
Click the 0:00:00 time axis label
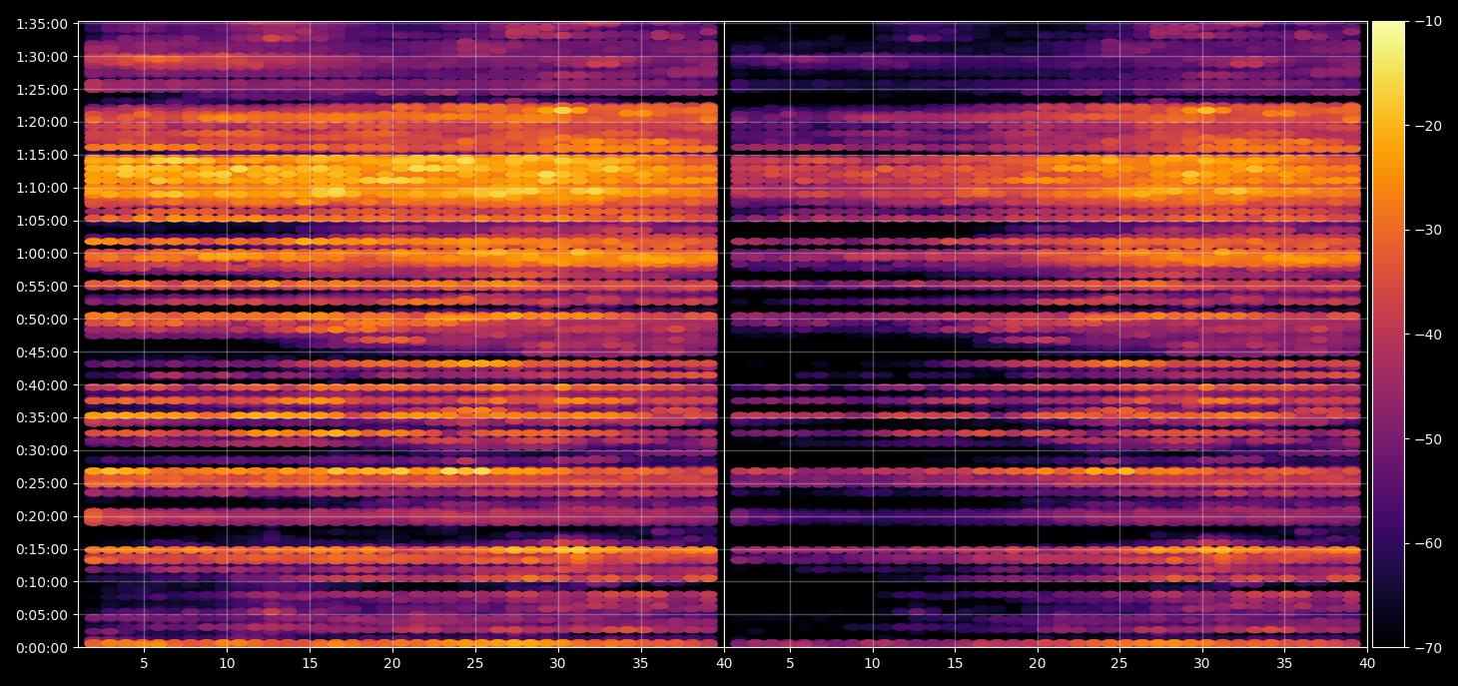coord(42,648)
